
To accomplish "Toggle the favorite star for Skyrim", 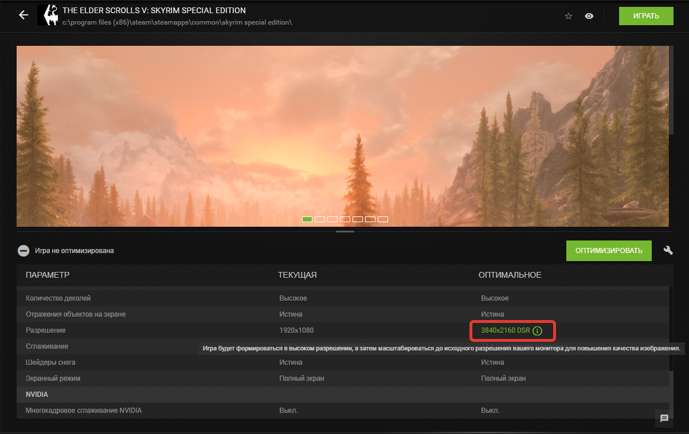I will click(569, 16).
